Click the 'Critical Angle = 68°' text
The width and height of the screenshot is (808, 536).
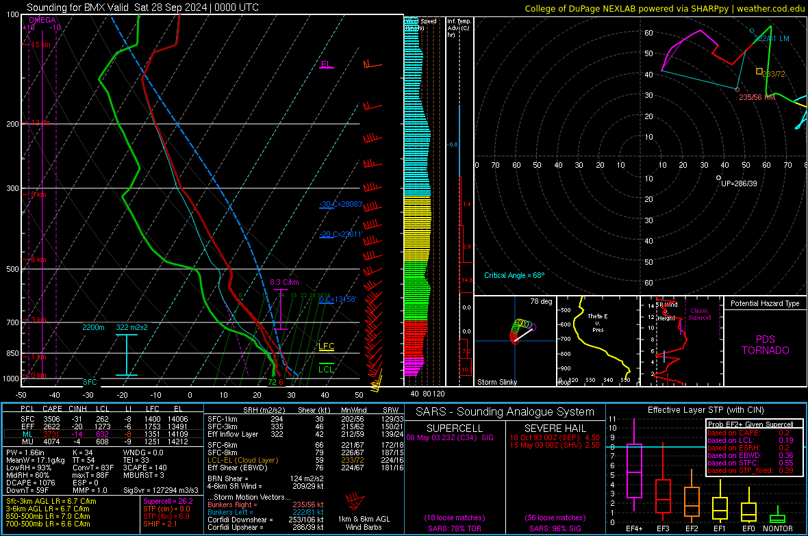coord(514,275)
